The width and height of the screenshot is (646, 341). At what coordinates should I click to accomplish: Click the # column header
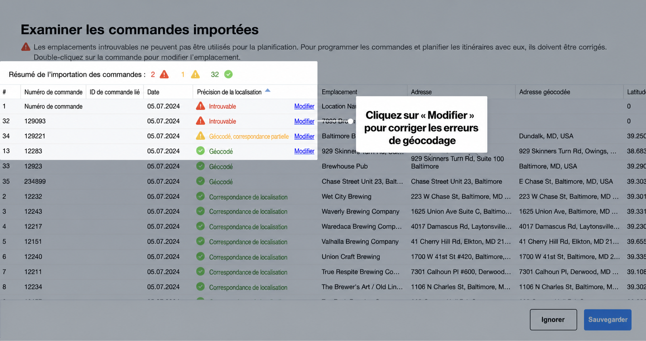4,92
